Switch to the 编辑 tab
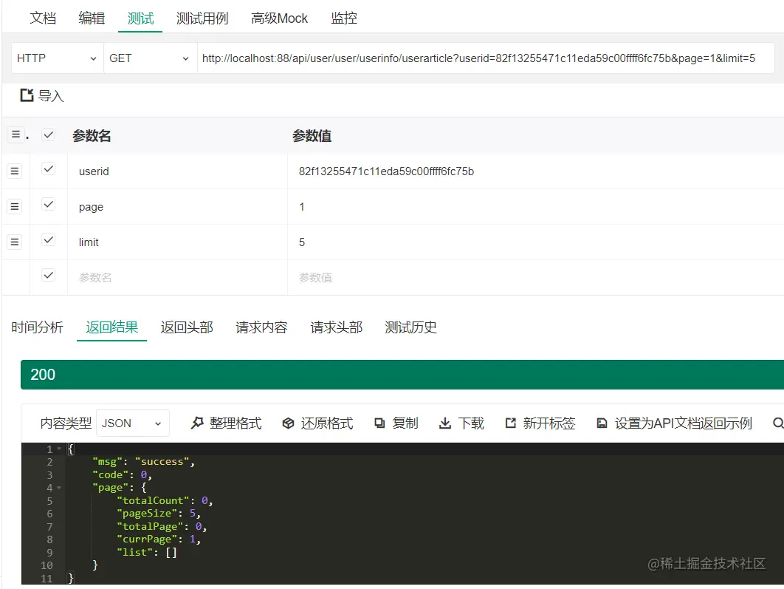This screenshot has width=784, height=589. tap(92, 18)
